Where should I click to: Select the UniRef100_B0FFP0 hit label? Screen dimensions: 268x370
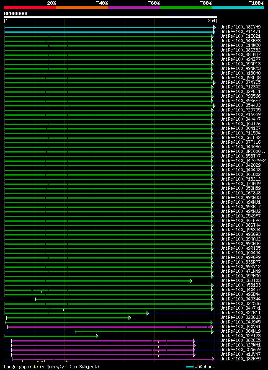pyautogui.click(x=240, y=221)
